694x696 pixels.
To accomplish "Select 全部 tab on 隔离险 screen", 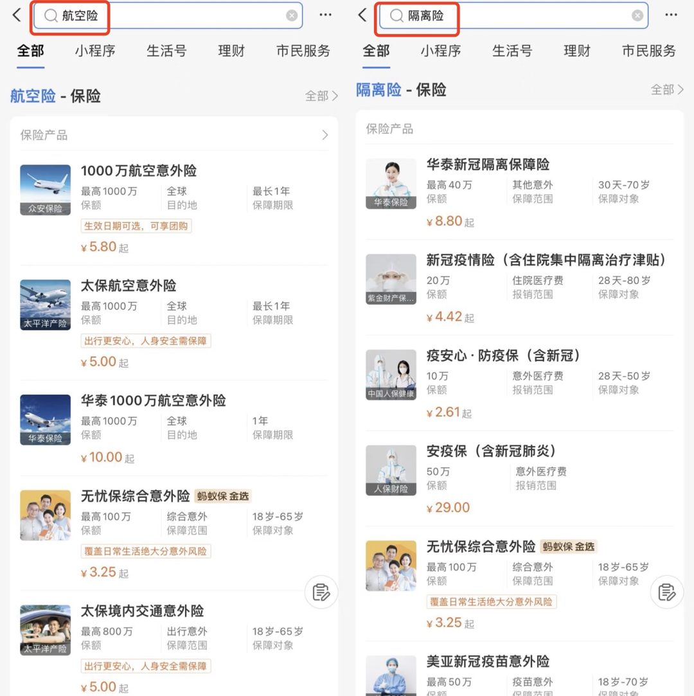I will 376,51.
